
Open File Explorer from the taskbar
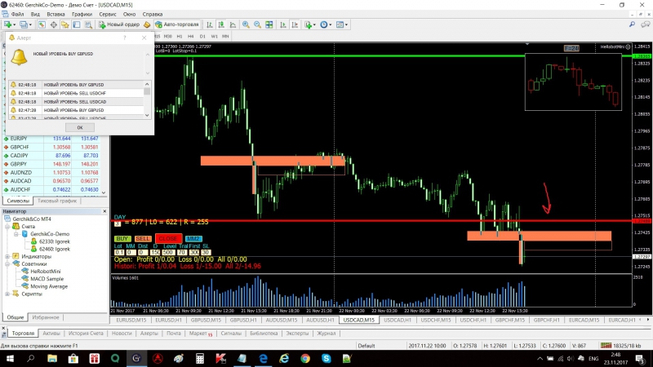52,358
